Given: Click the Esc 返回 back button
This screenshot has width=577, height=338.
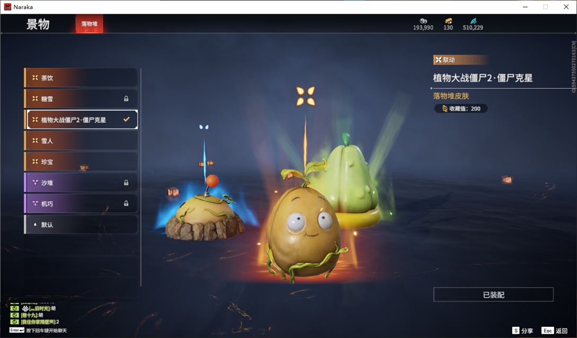Looking at the screenshot, I should point(555,331).
